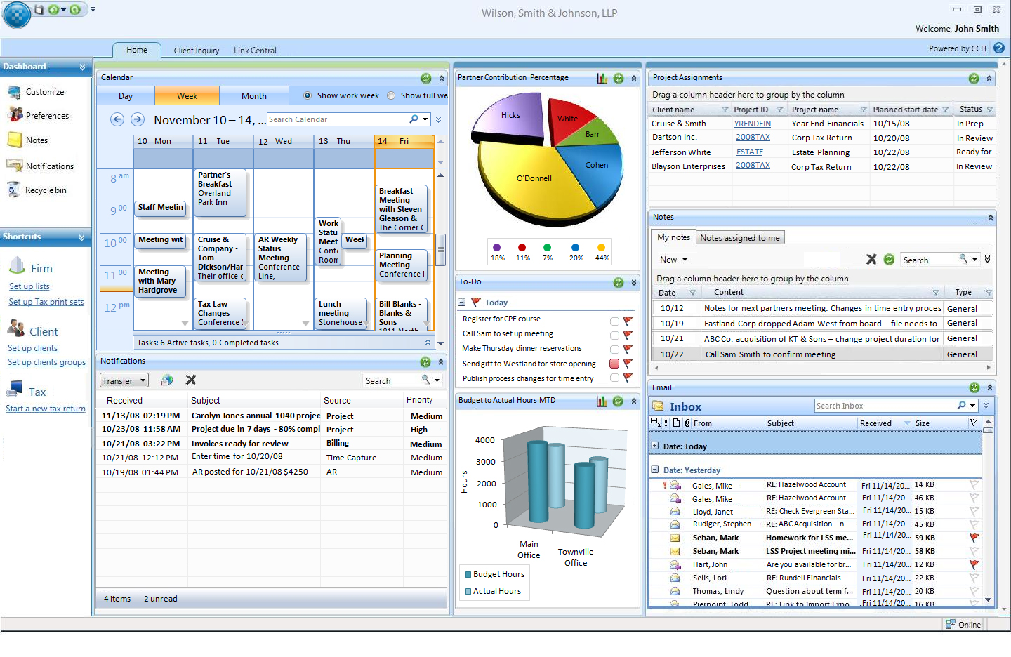Switch to the Client Inquiry tab
1011x657 pixels.
pyautogui.click(x=197, y=51)
